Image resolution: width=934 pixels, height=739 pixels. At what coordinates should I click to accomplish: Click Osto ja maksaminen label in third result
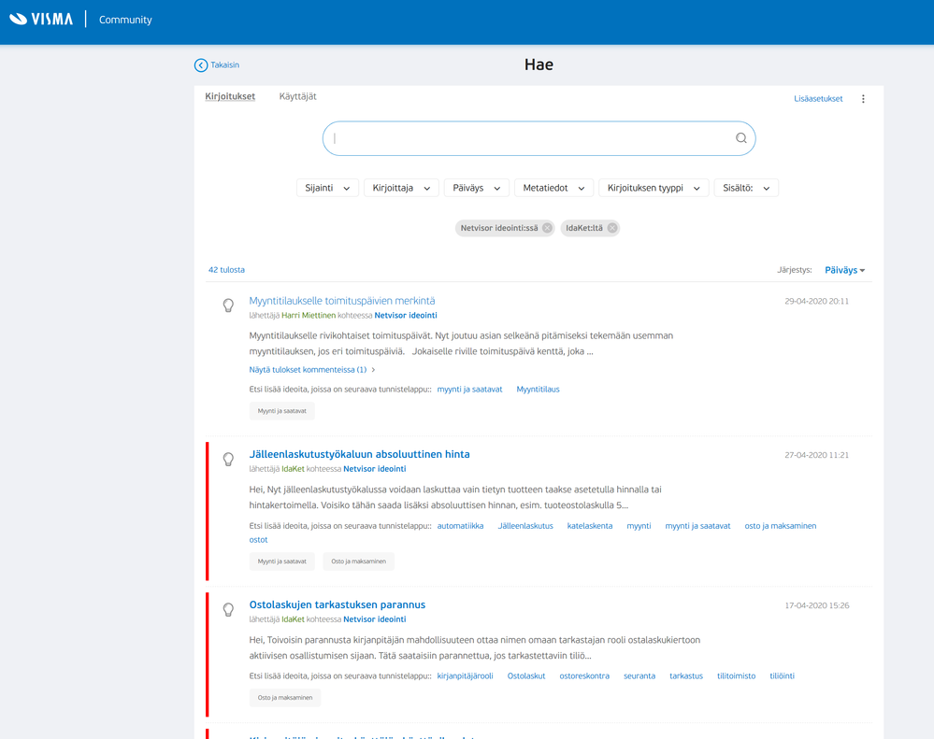click(285, 698)
